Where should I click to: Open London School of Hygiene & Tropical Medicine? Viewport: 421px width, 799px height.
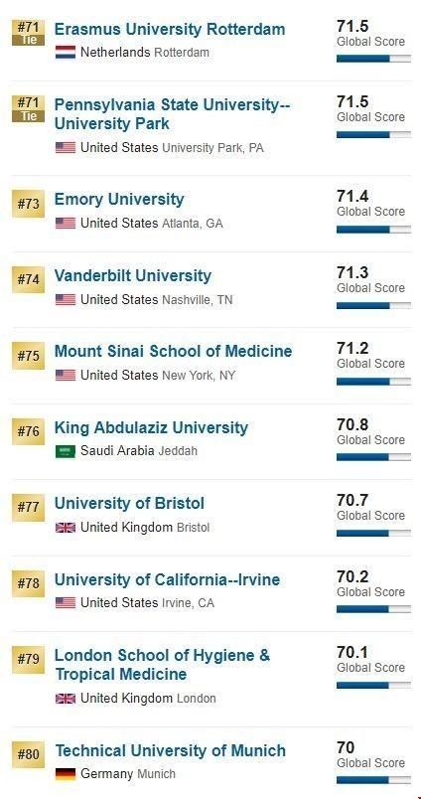[163, 665]
